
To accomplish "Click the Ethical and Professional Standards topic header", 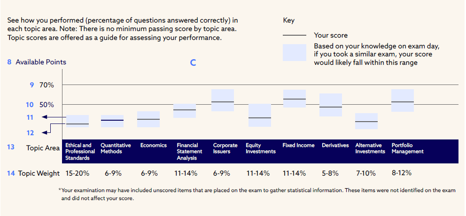I will pos(79,152).
